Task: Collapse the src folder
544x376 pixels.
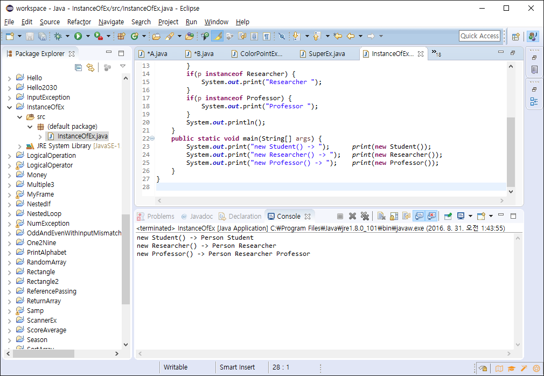Action: point(20,117)
